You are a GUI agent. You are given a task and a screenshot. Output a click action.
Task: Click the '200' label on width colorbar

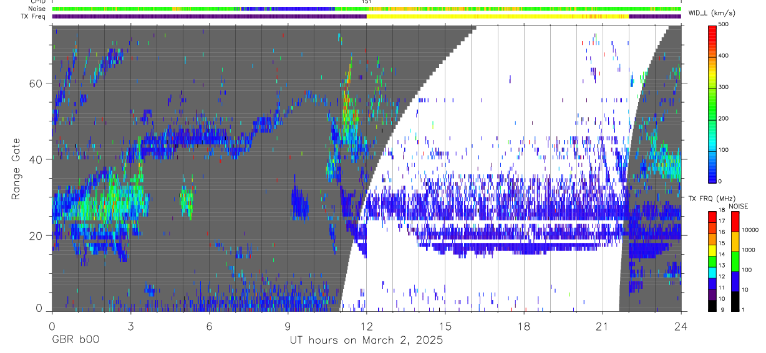tap(724, 118)
